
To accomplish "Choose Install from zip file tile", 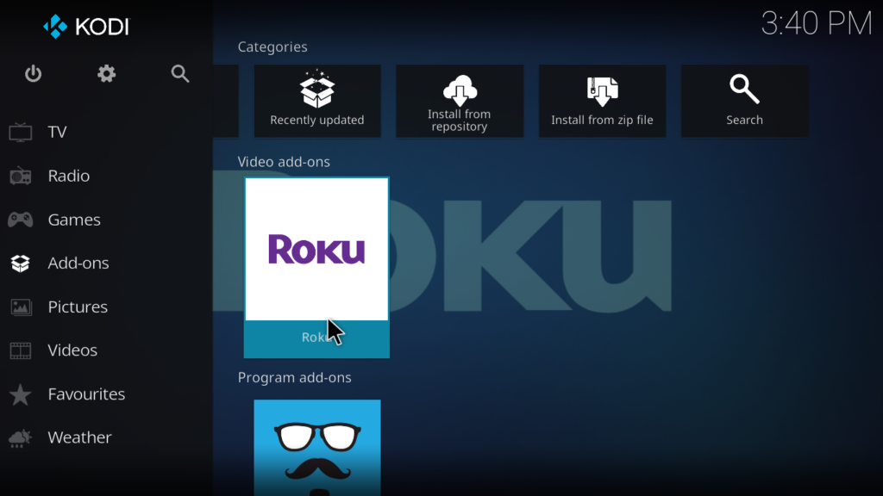I will pyautogui.click(x=602, y=101).
